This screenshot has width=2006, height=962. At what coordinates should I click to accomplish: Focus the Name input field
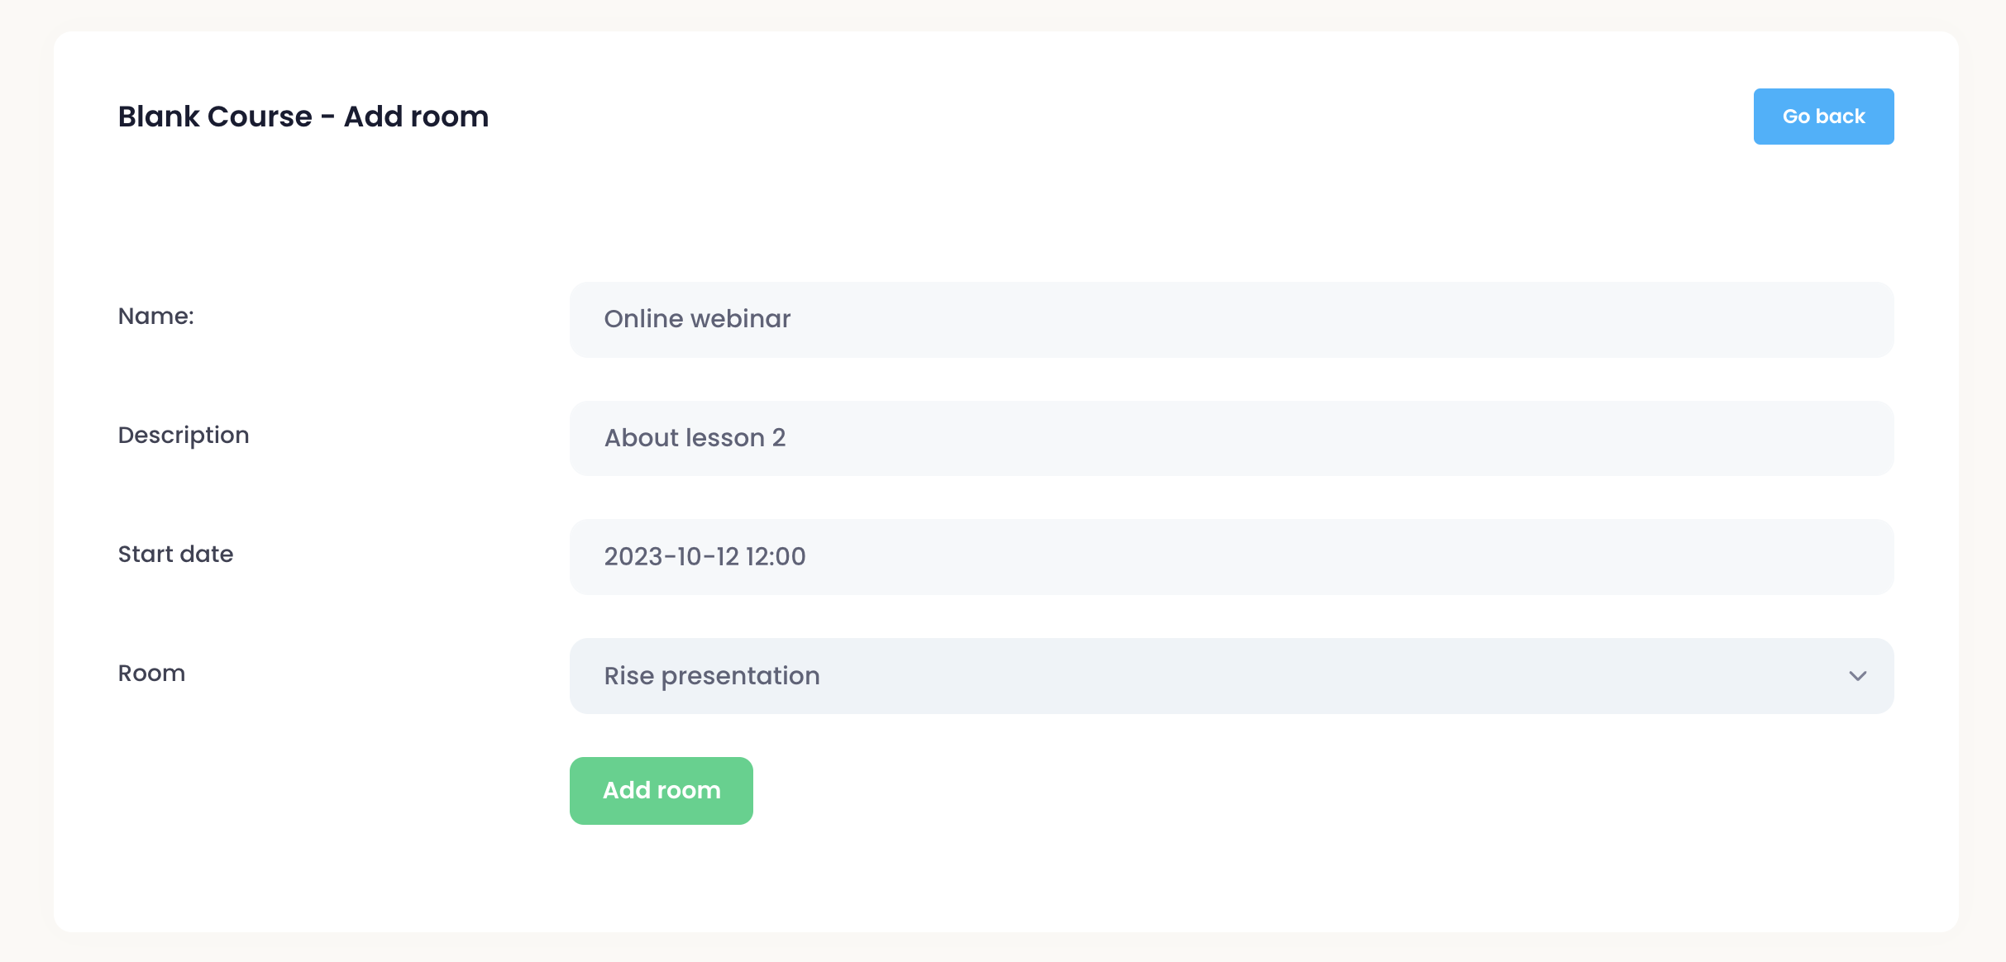1230,320
